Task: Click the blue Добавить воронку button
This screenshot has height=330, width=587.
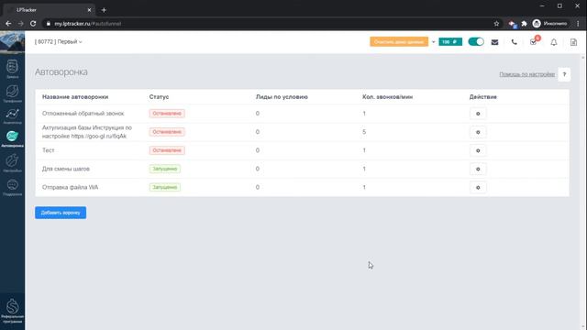Action: (x=61, y=213)
